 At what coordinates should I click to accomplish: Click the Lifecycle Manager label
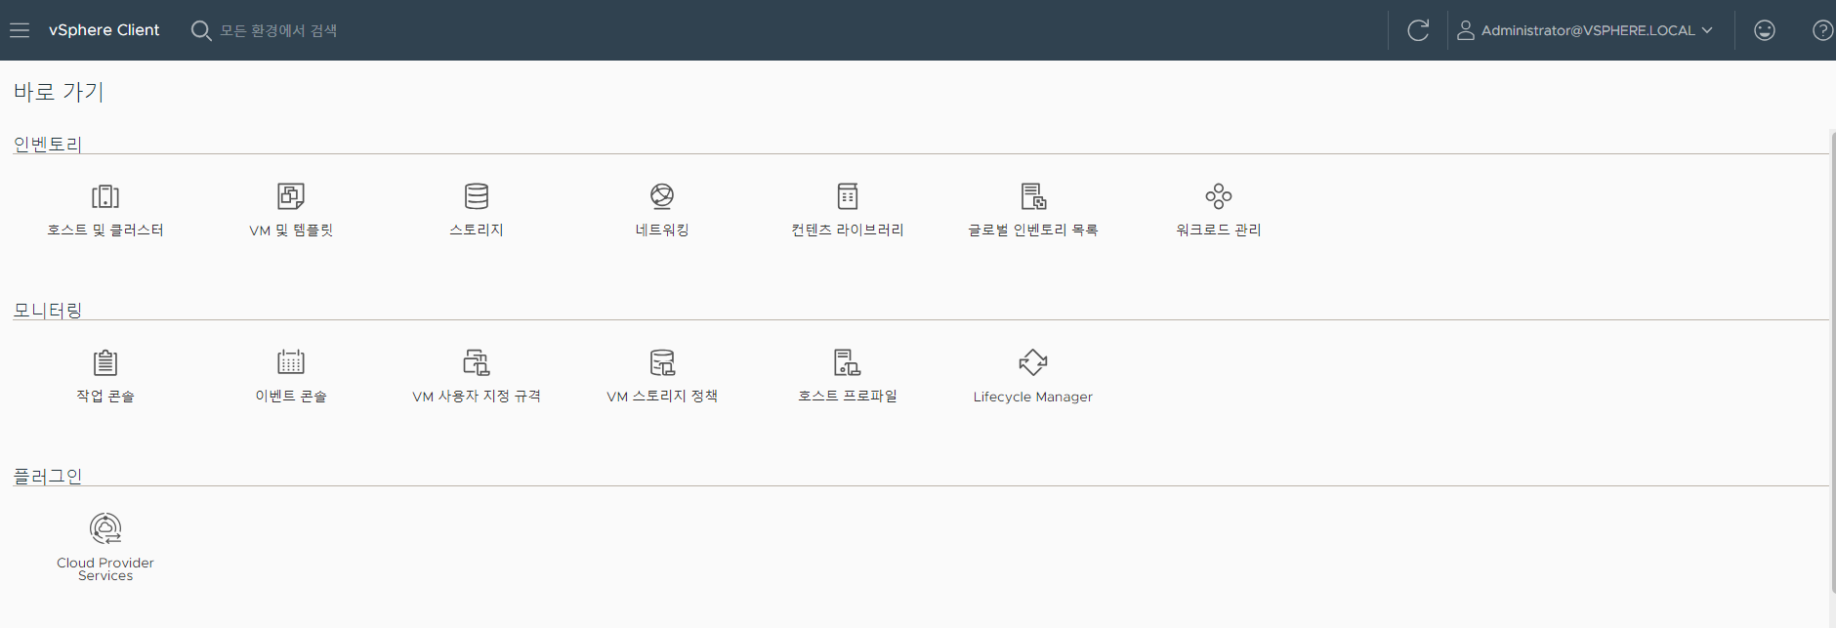[x=1033, y=397]
